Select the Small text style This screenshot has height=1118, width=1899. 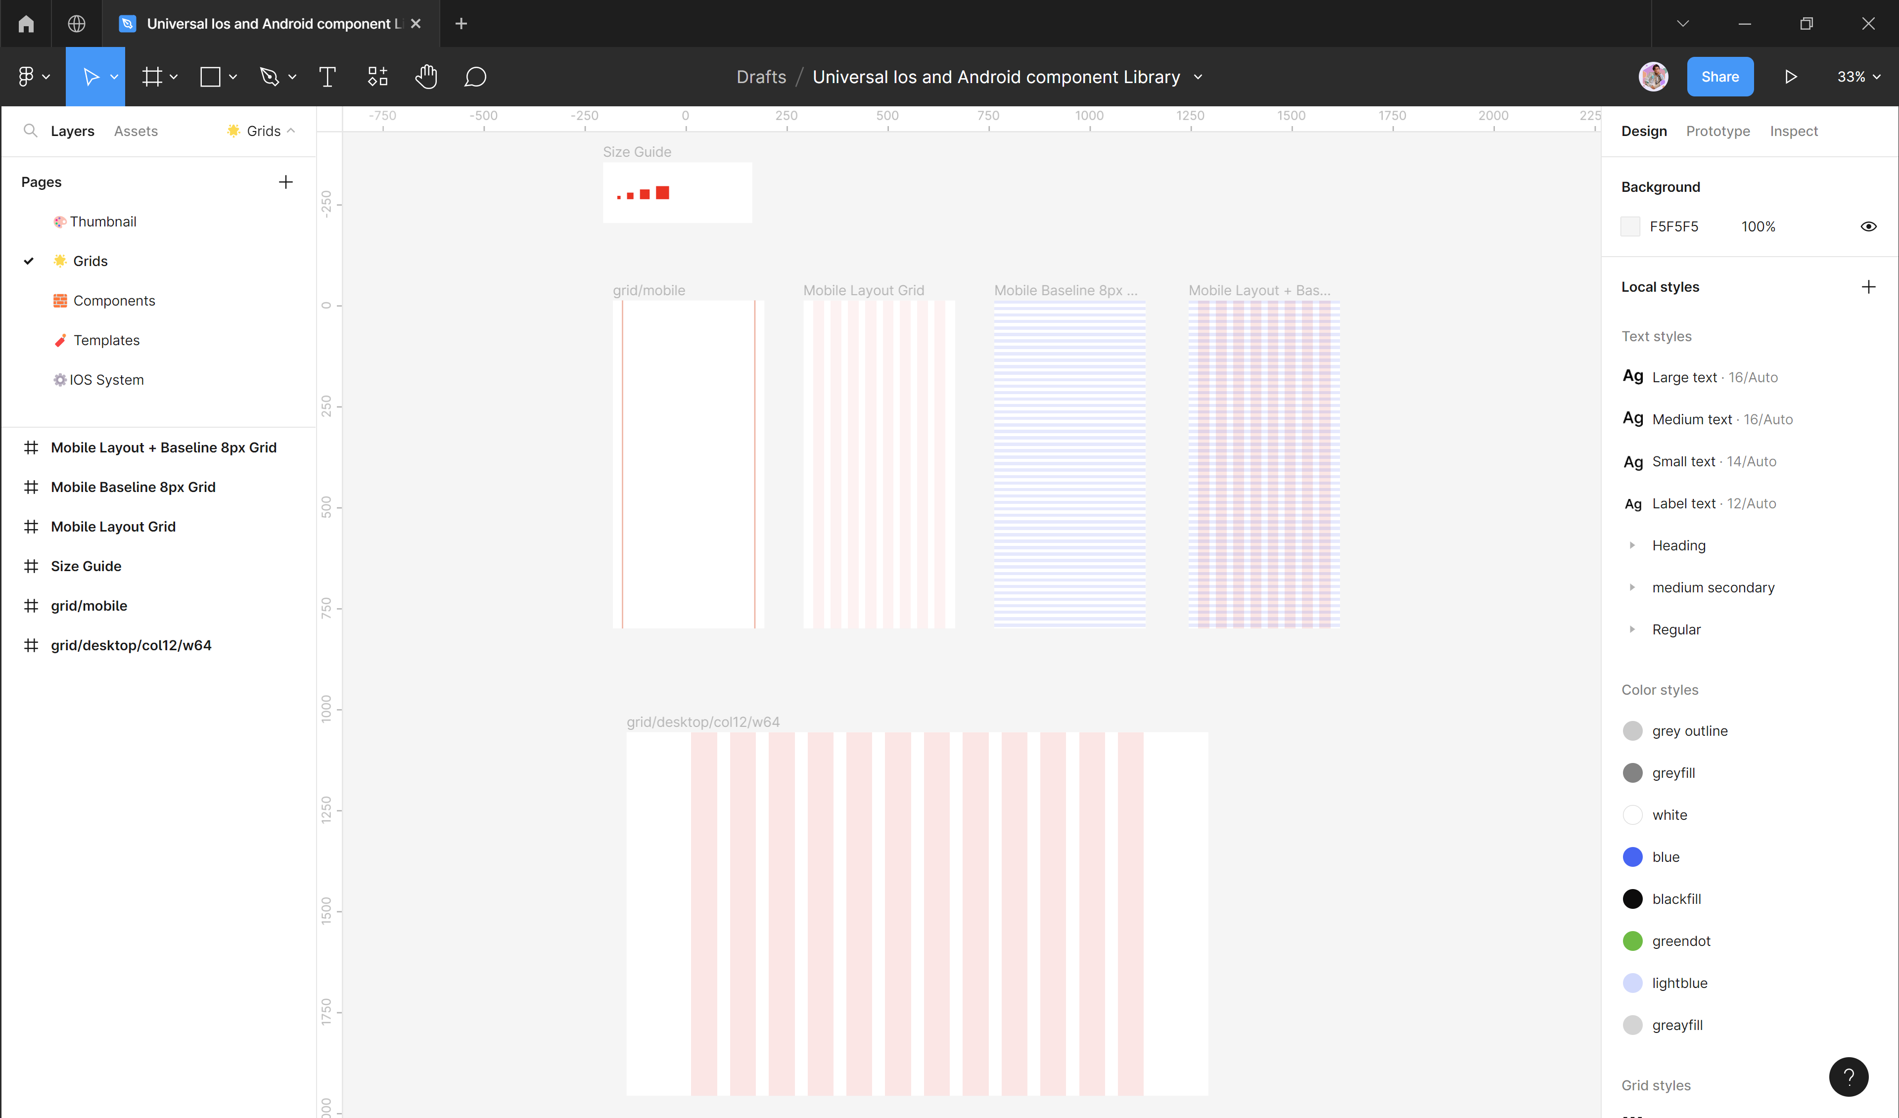pyautogui.click(x=1699, y=461)
